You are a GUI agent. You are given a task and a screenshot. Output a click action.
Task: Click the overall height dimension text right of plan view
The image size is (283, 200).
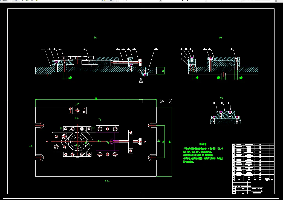coord(170,142)
